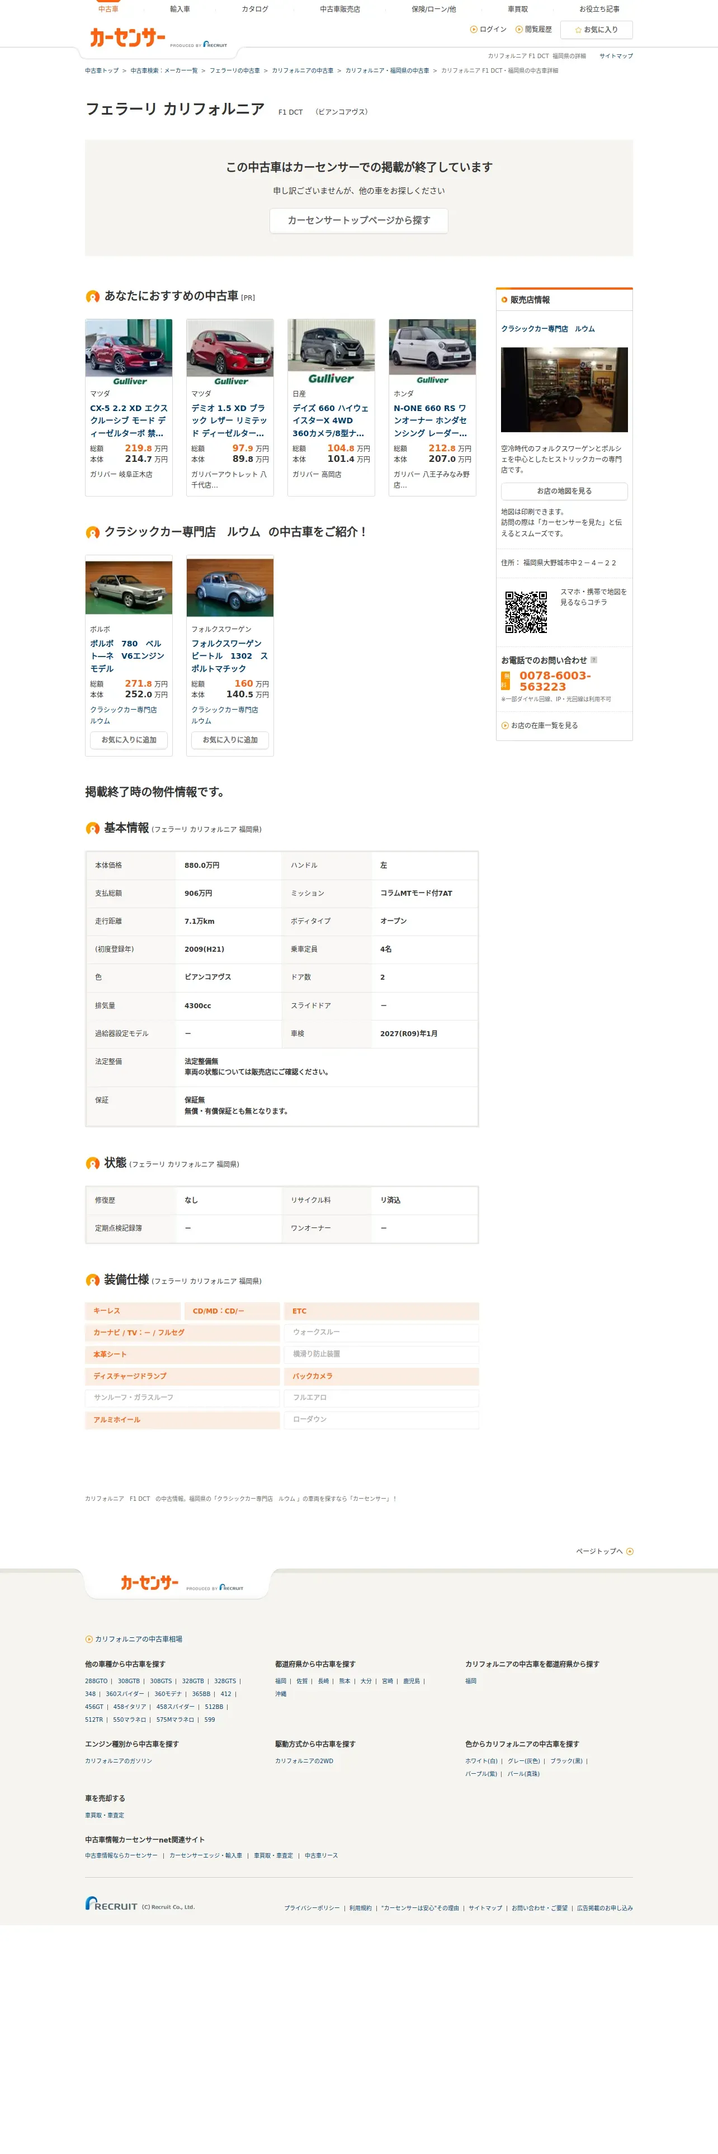This screenshot has width=718, height=2154.
Task: Click the お気に入り star button
Action: tap(596, 30)
